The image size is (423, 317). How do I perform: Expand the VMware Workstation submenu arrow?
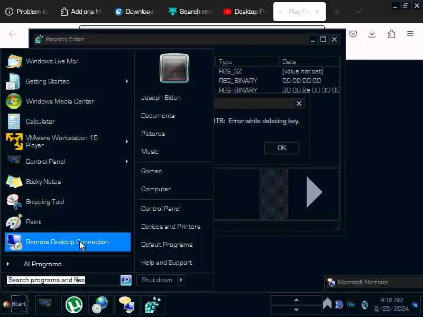(126, 142)
